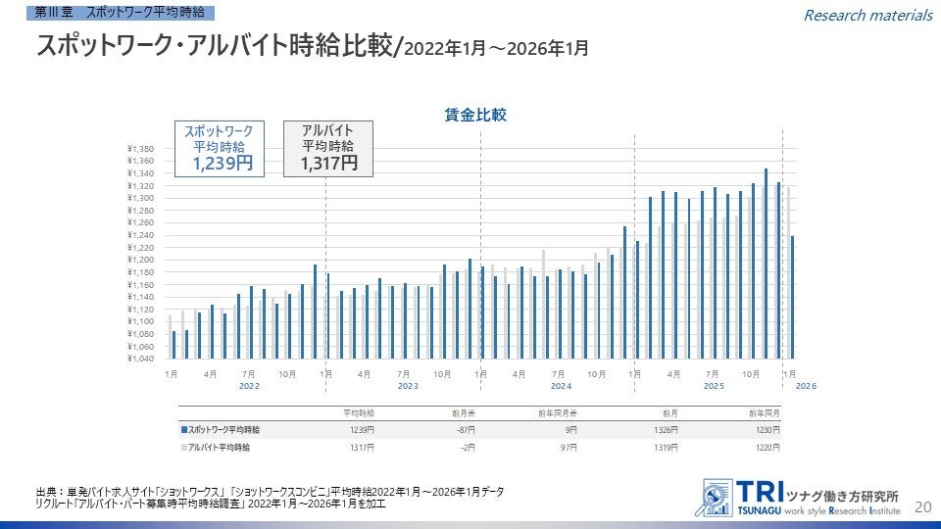941x529 pixels.
Task: Click the ¥1,340 y-axis label
Action: click(140, 173)
